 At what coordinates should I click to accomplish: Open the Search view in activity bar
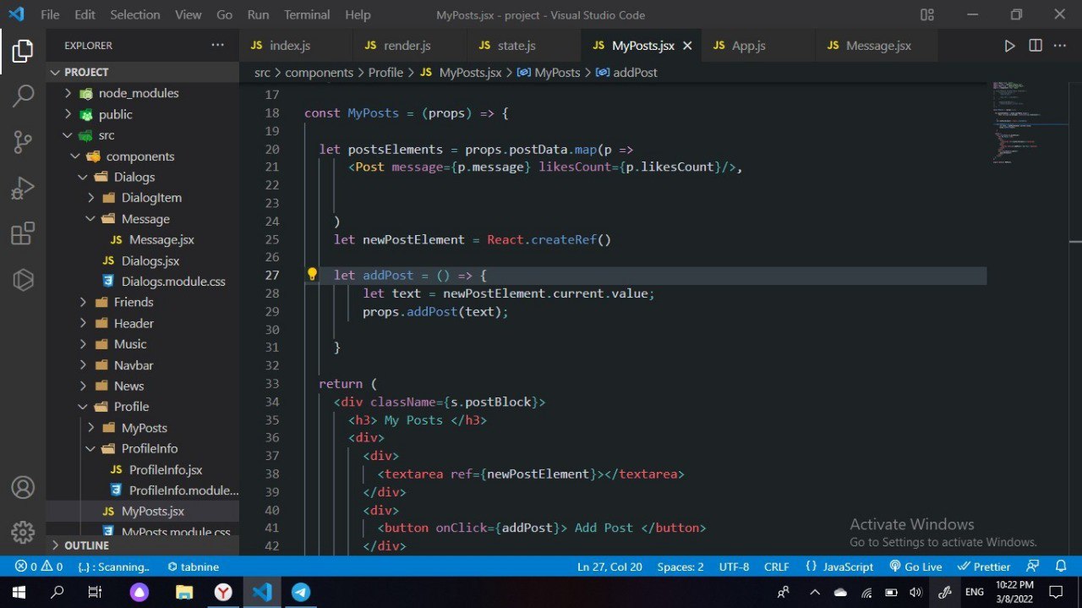pos(23,96)
